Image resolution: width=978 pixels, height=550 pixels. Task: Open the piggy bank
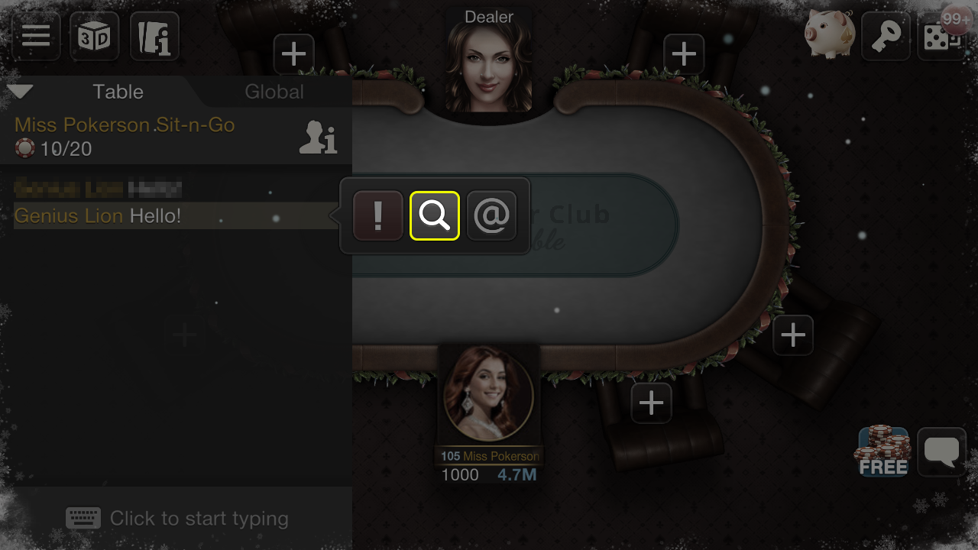point(830,35)
